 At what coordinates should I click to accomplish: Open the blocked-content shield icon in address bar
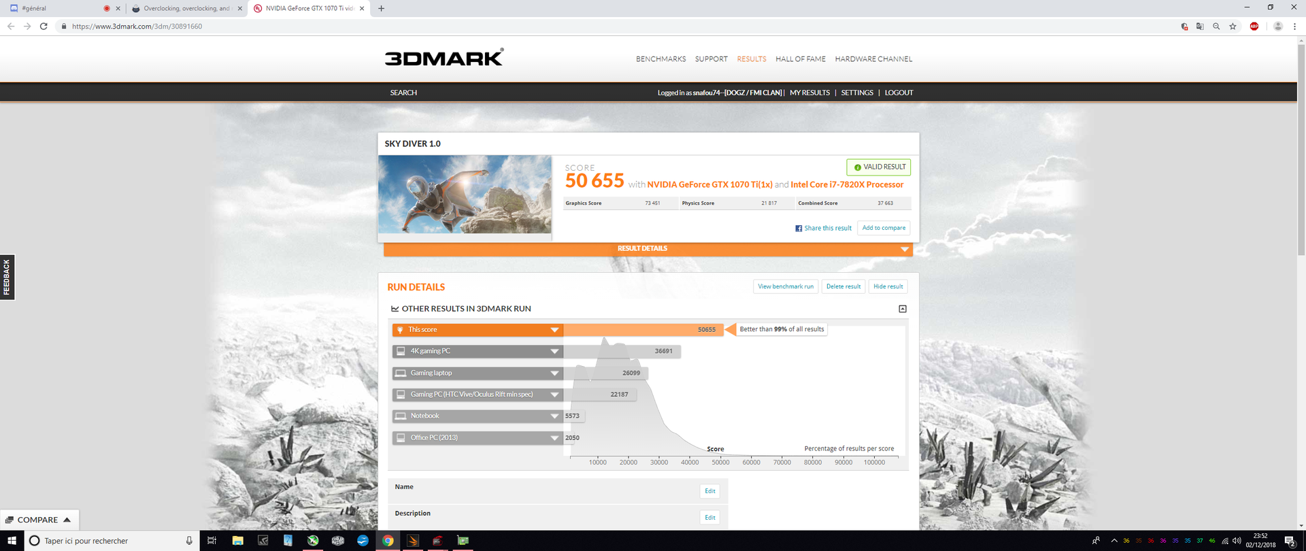(x=1184, y=27)
